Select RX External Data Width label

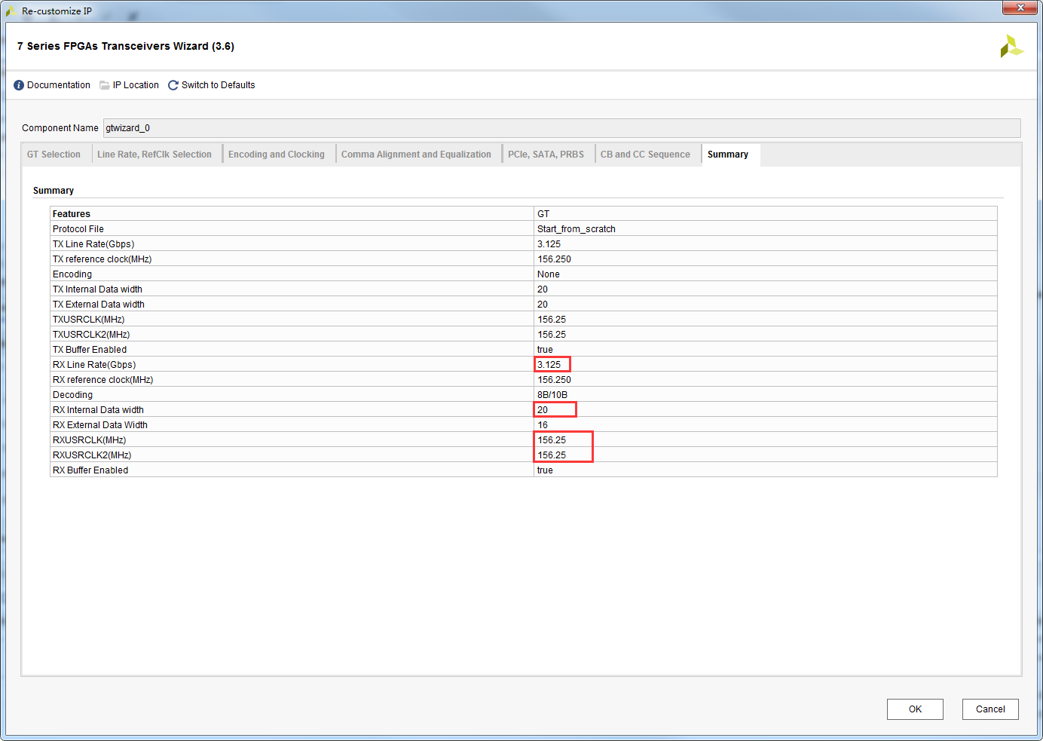[x=100, y=425]
